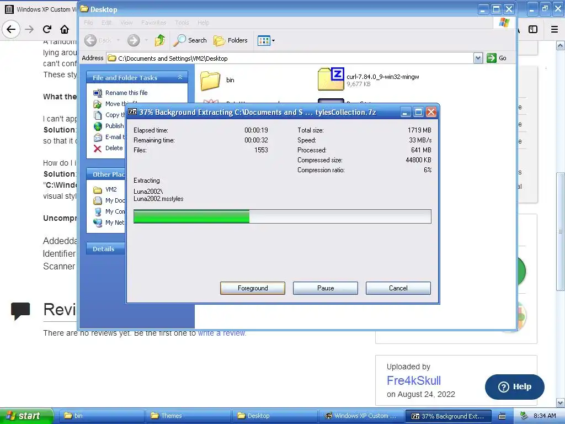Image resolution: width=565 pixels, height=424 pixels.
Task: Click the Go button beside address
Action: [497, 58]
